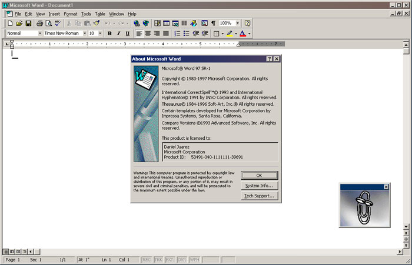Expand the Times New Roman font list
Viewport: 412px width, 265px height.
click(85, 33)
